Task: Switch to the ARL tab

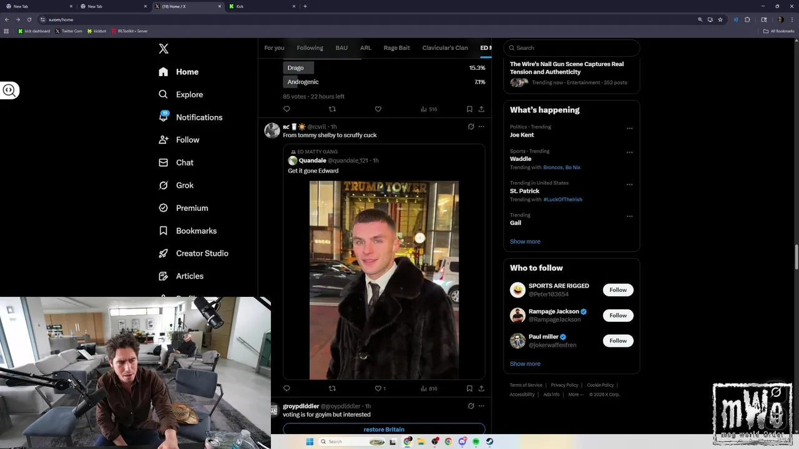Action: pos(366,48)
